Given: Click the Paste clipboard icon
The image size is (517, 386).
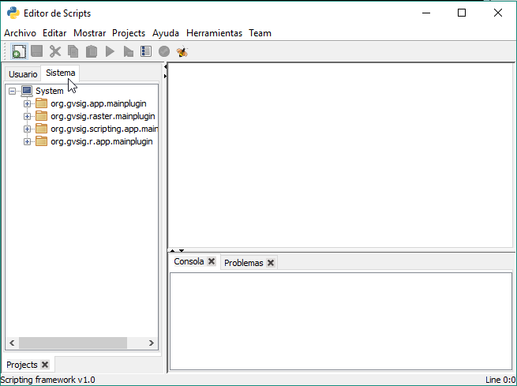Looking at the screenshot, I should click(x=92, y=51).
